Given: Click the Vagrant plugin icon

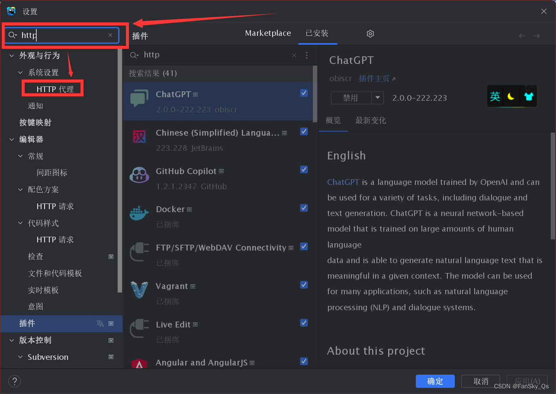Looking at the screenshot, I should tap(139, 290).
